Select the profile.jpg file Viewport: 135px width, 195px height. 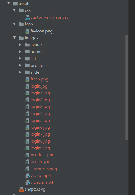[40, 162]
